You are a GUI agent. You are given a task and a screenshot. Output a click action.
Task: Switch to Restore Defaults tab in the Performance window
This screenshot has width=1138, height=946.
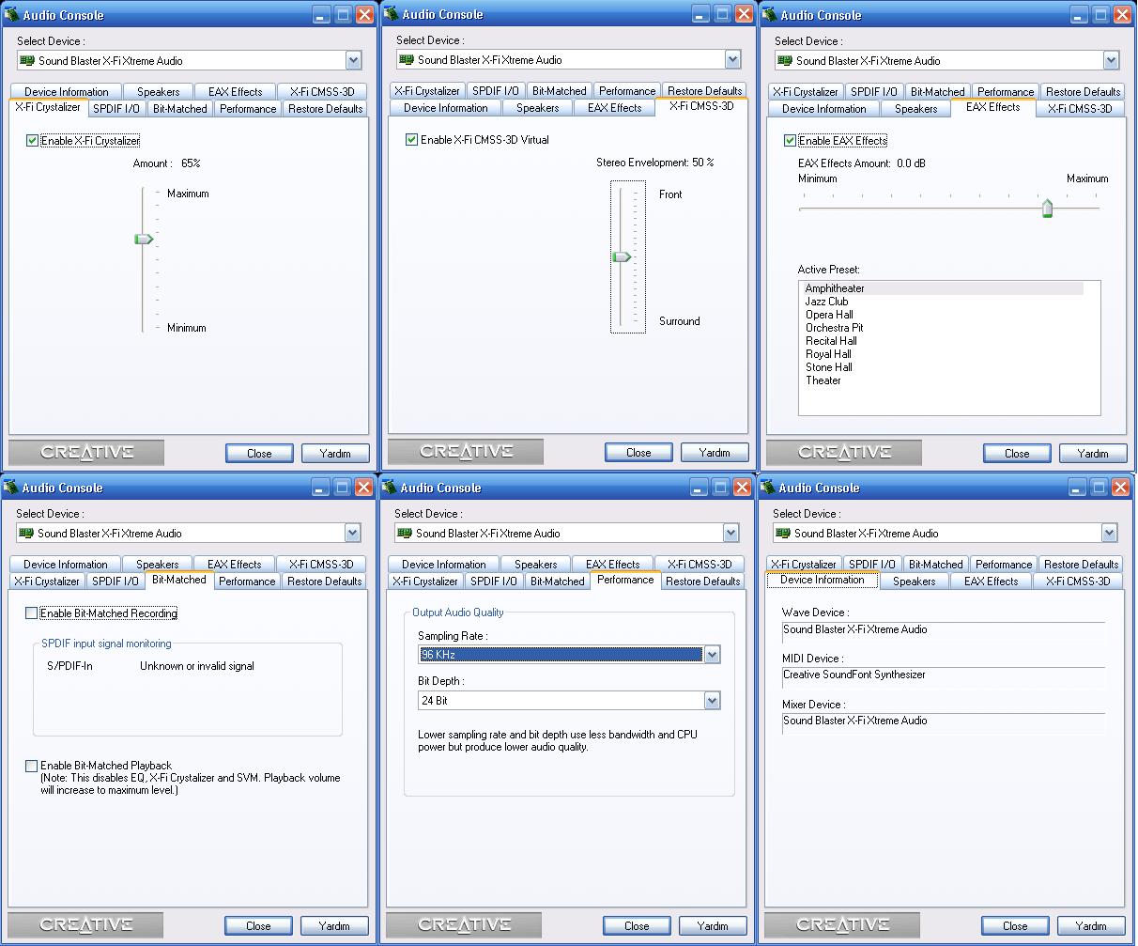pos(703,582)
